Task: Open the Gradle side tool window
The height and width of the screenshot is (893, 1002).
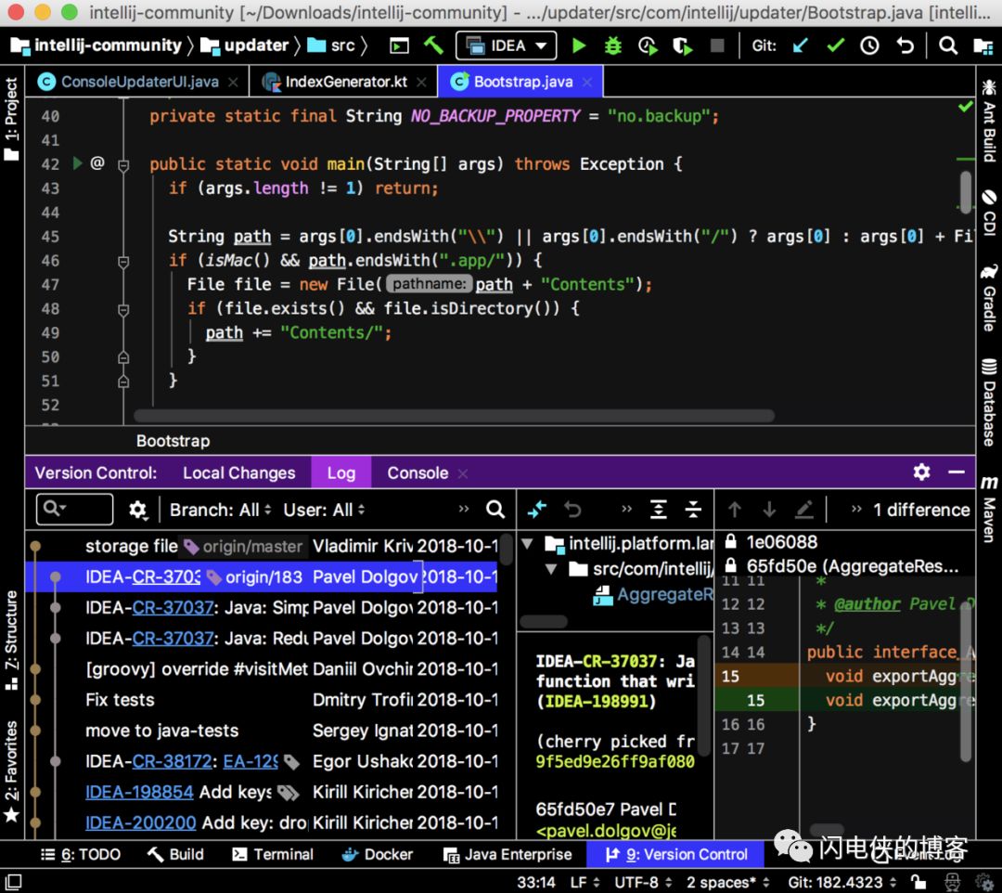Action: click(x=989, y=297)
